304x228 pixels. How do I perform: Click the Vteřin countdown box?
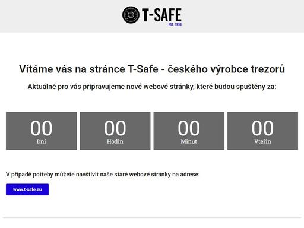262,131
